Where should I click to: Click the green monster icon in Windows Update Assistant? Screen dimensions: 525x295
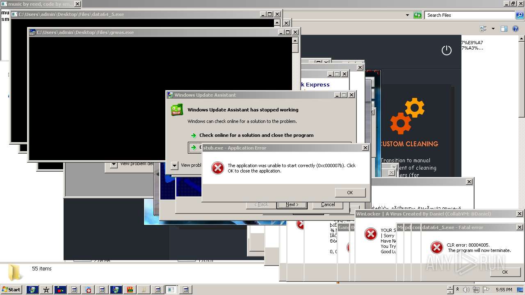click(x=177, y=110)
